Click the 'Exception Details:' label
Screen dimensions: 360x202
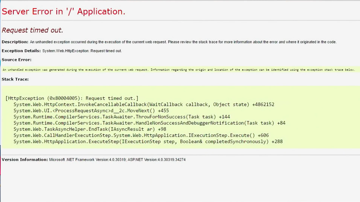point(21,51)
